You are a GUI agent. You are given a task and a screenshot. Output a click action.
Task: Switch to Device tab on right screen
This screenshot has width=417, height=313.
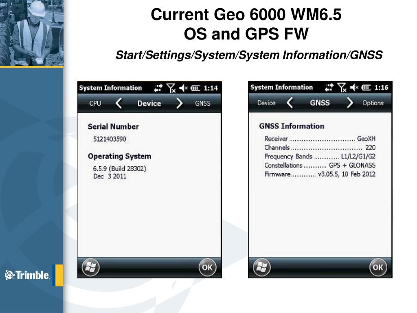click(x=266, y=103)
